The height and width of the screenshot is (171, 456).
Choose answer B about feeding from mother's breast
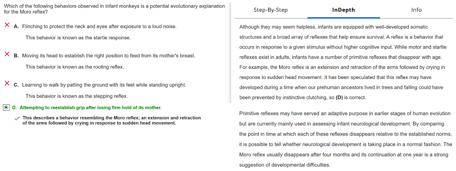tap(108, 56)
